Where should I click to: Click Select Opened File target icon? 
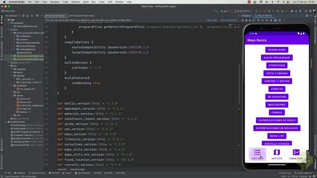click(x=23, y=15)
